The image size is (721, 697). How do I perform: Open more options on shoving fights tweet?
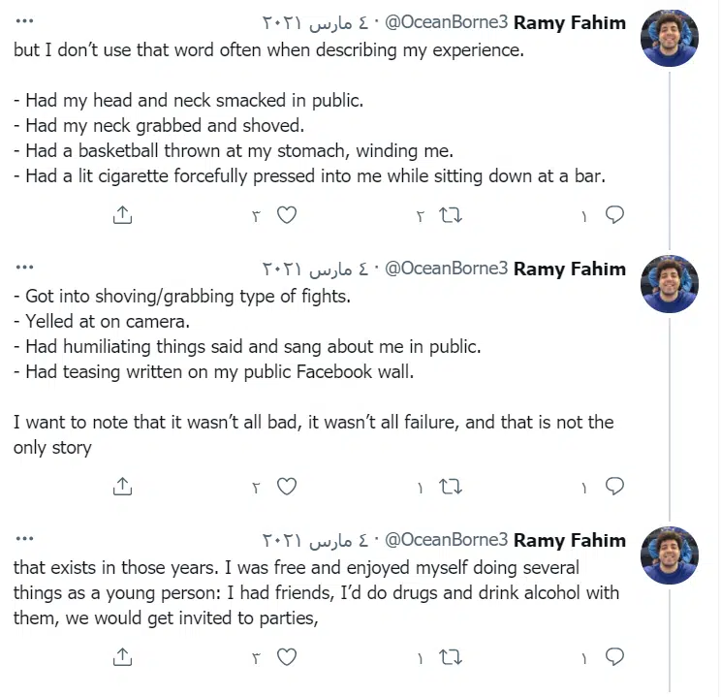tap(25, 269)
